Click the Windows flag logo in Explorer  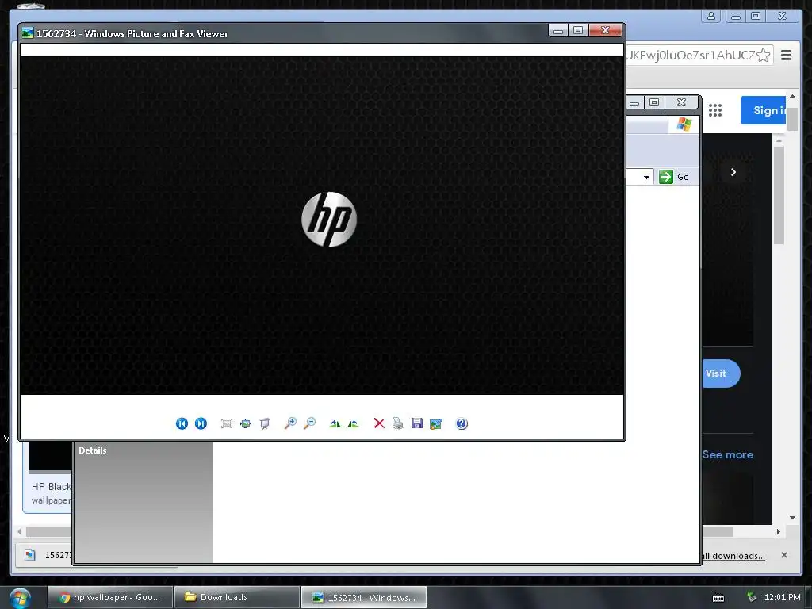684,124
